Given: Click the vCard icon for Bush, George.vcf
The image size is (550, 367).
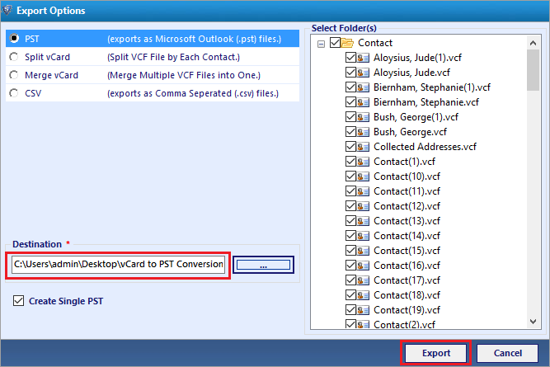Looking at the screenshot, I should (363, 132).
